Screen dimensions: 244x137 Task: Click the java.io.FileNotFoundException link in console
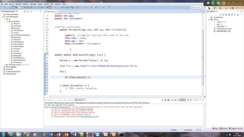(57, 107)
